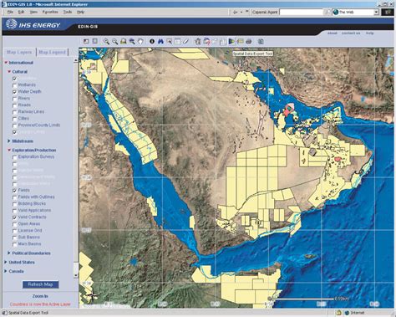Open the Favorites menu
Image resolution: width=396 pixels, height=317 pixels.
click(50, 12)
